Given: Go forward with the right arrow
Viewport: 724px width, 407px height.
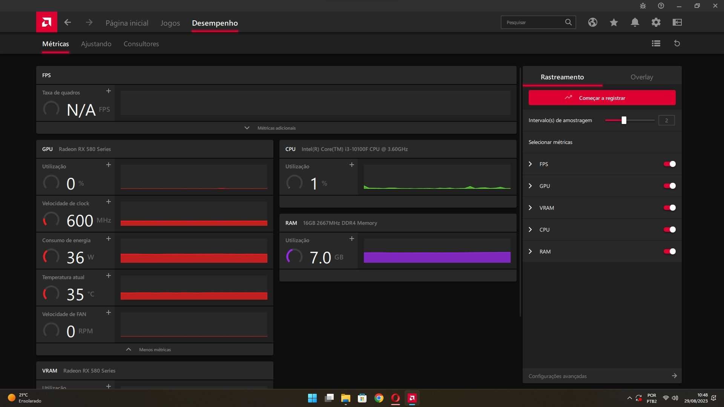Looking at the screenshot, I should pos(89,23).
